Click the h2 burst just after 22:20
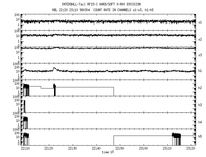Screen dimensions: 206x157 [x=54, y=89]
